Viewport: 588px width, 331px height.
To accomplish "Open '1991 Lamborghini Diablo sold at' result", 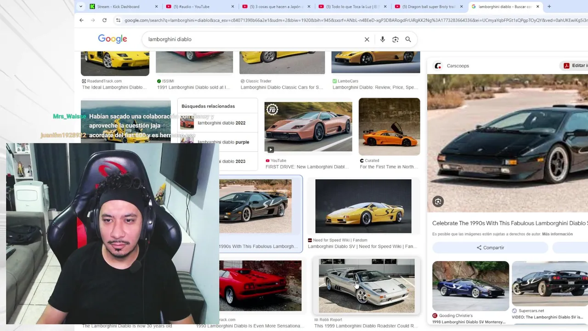I will tap(193, 87).
